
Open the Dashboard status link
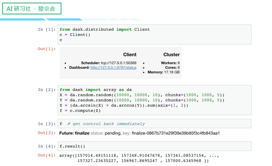(113, 68)
